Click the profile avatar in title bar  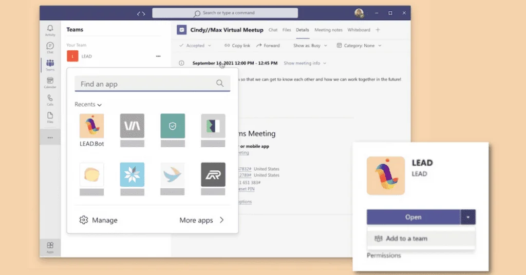359,13
